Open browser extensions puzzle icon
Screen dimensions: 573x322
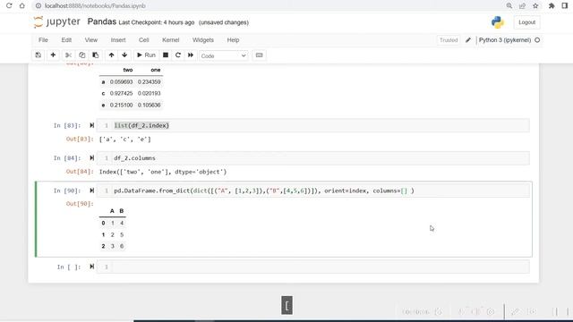point(552,6)
